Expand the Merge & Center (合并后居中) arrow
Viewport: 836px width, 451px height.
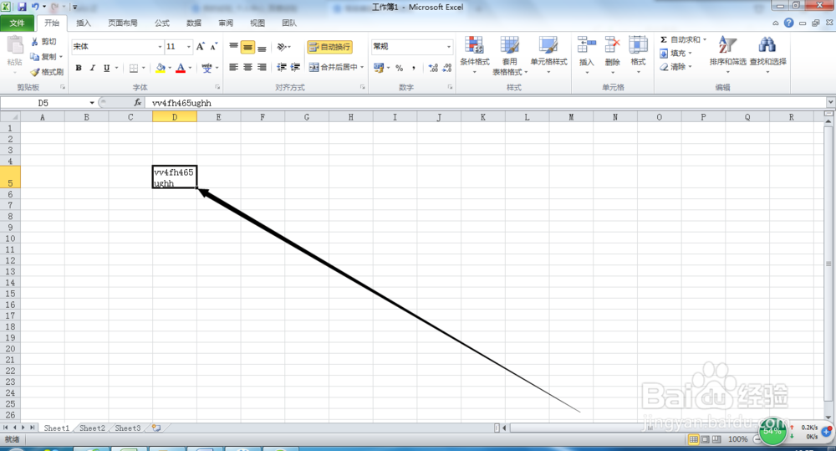click(x=362, y=67)
